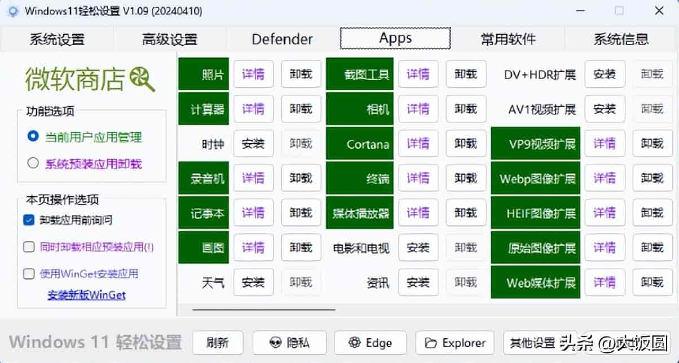The width and height of the screenshot is (679, 363).
Task: Uninstall 记事本 app
Action: [301, 213]
